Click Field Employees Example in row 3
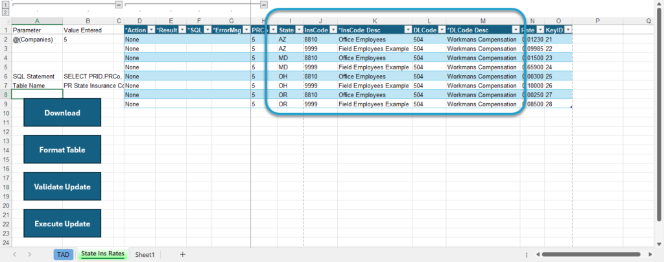Image resolution: width=664 pixels, height=262 pixels. click(x=375, y=49)
